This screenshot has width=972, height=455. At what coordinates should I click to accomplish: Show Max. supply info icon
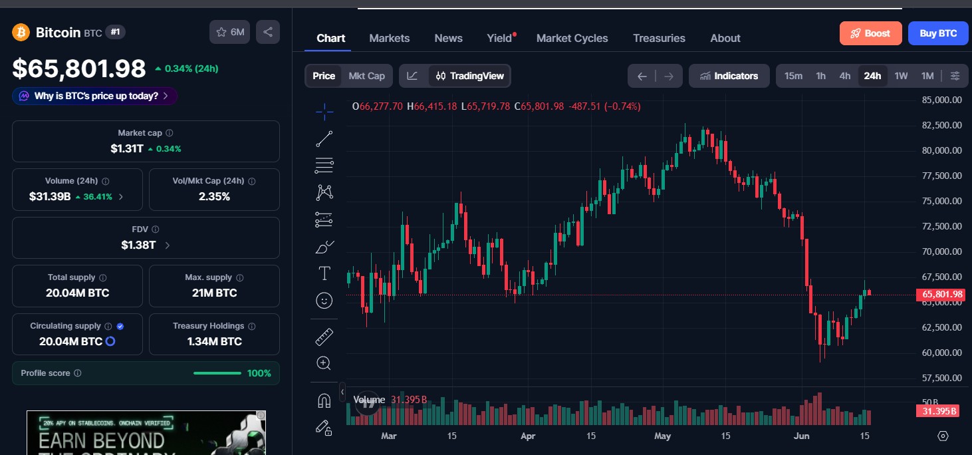click(240, 277)
